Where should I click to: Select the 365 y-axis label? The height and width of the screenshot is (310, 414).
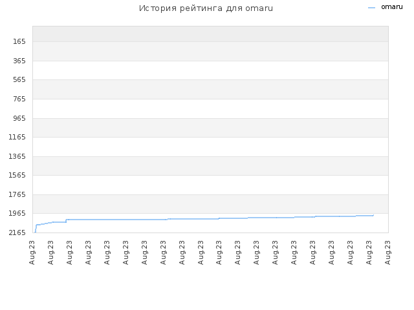[19, 61]
